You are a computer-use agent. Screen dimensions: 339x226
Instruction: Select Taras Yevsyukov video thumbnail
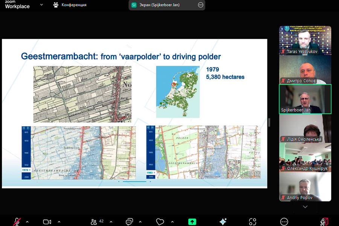305,40
